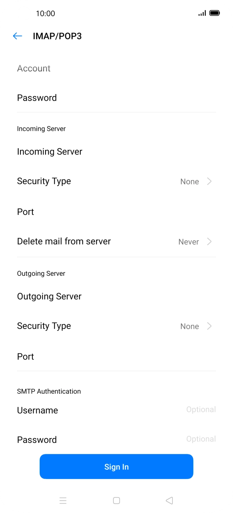Image resolution: width=233 pixels, height=513 pixels.
Task: Click the Account input field
Action: coord(117,68)
